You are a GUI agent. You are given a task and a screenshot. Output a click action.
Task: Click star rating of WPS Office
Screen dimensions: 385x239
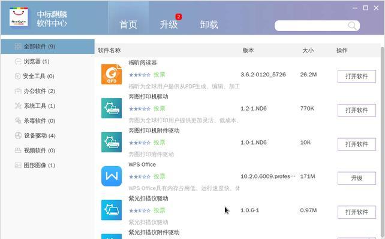tap(140, 177)
